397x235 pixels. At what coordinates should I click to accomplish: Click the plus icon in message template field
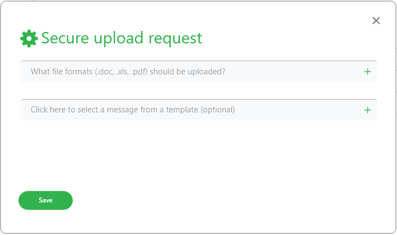[x=367, y=110]
